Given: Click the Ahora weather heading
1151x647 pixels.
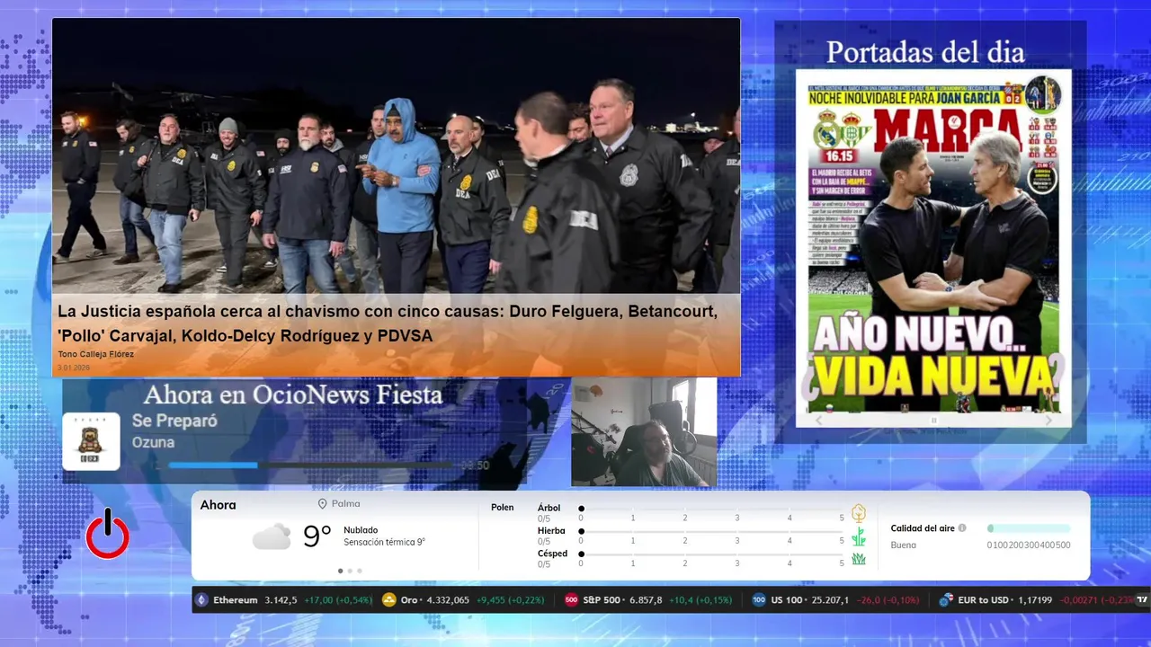Looking at the screenshot, I should tap(219, 505).
